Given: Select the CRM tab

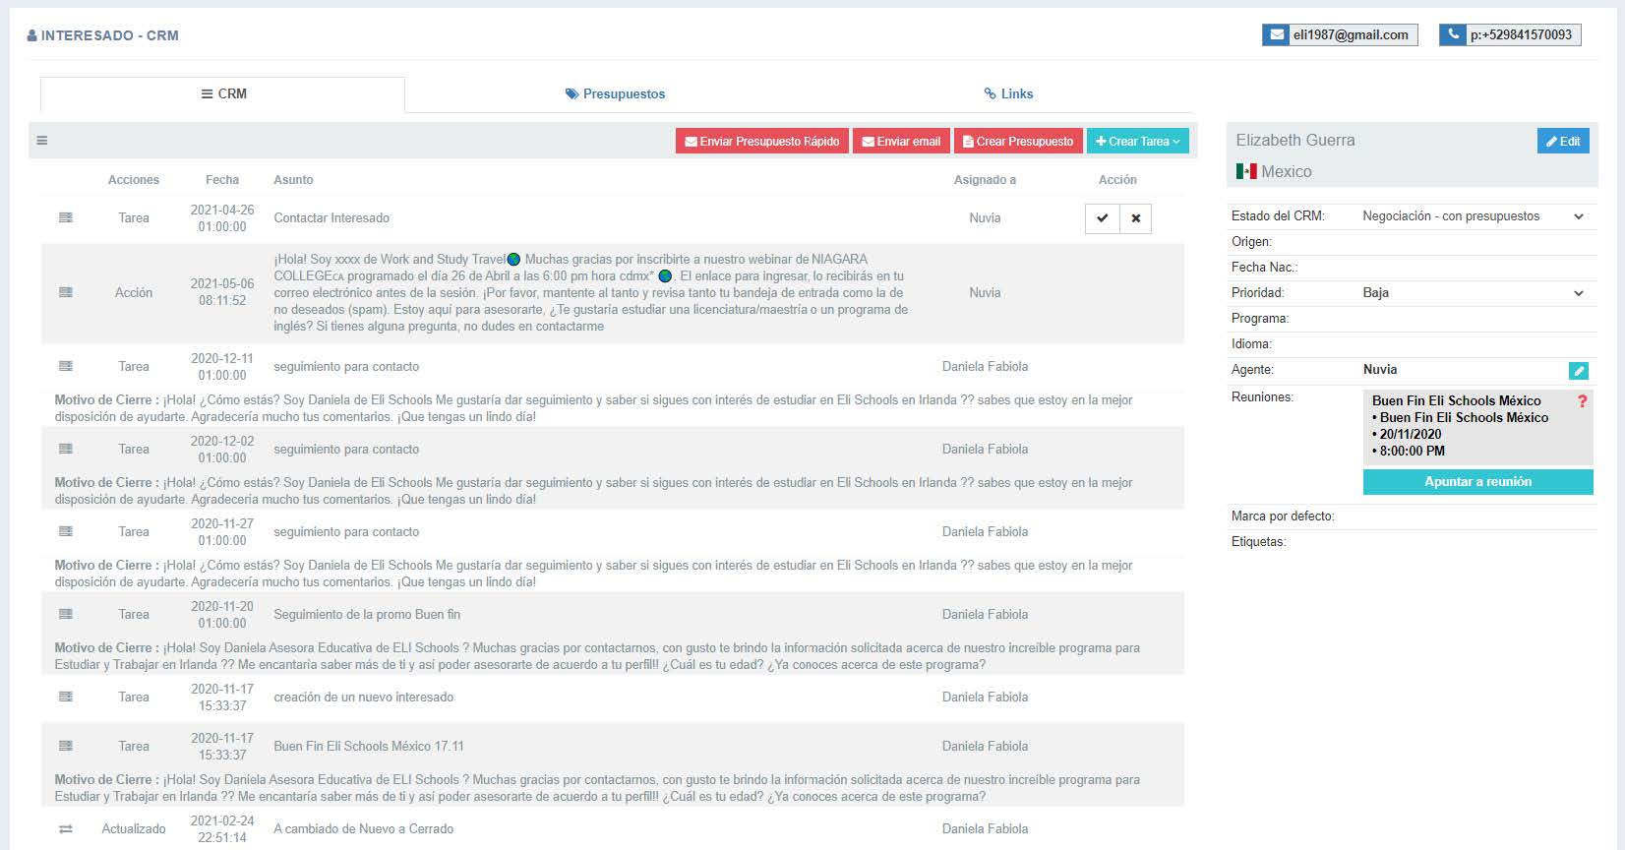Looking at the screenshot, I should click(x=223, y=94).
